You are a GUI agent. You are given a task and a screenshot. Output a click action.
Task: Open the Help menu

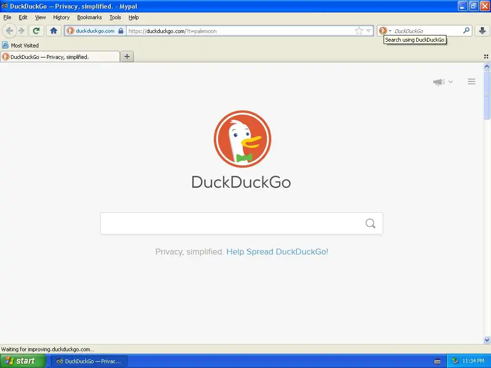[134, 18]
